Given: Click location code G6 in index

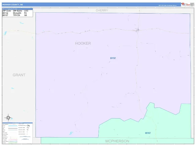Looking at the screenshot, I should 25,15.
